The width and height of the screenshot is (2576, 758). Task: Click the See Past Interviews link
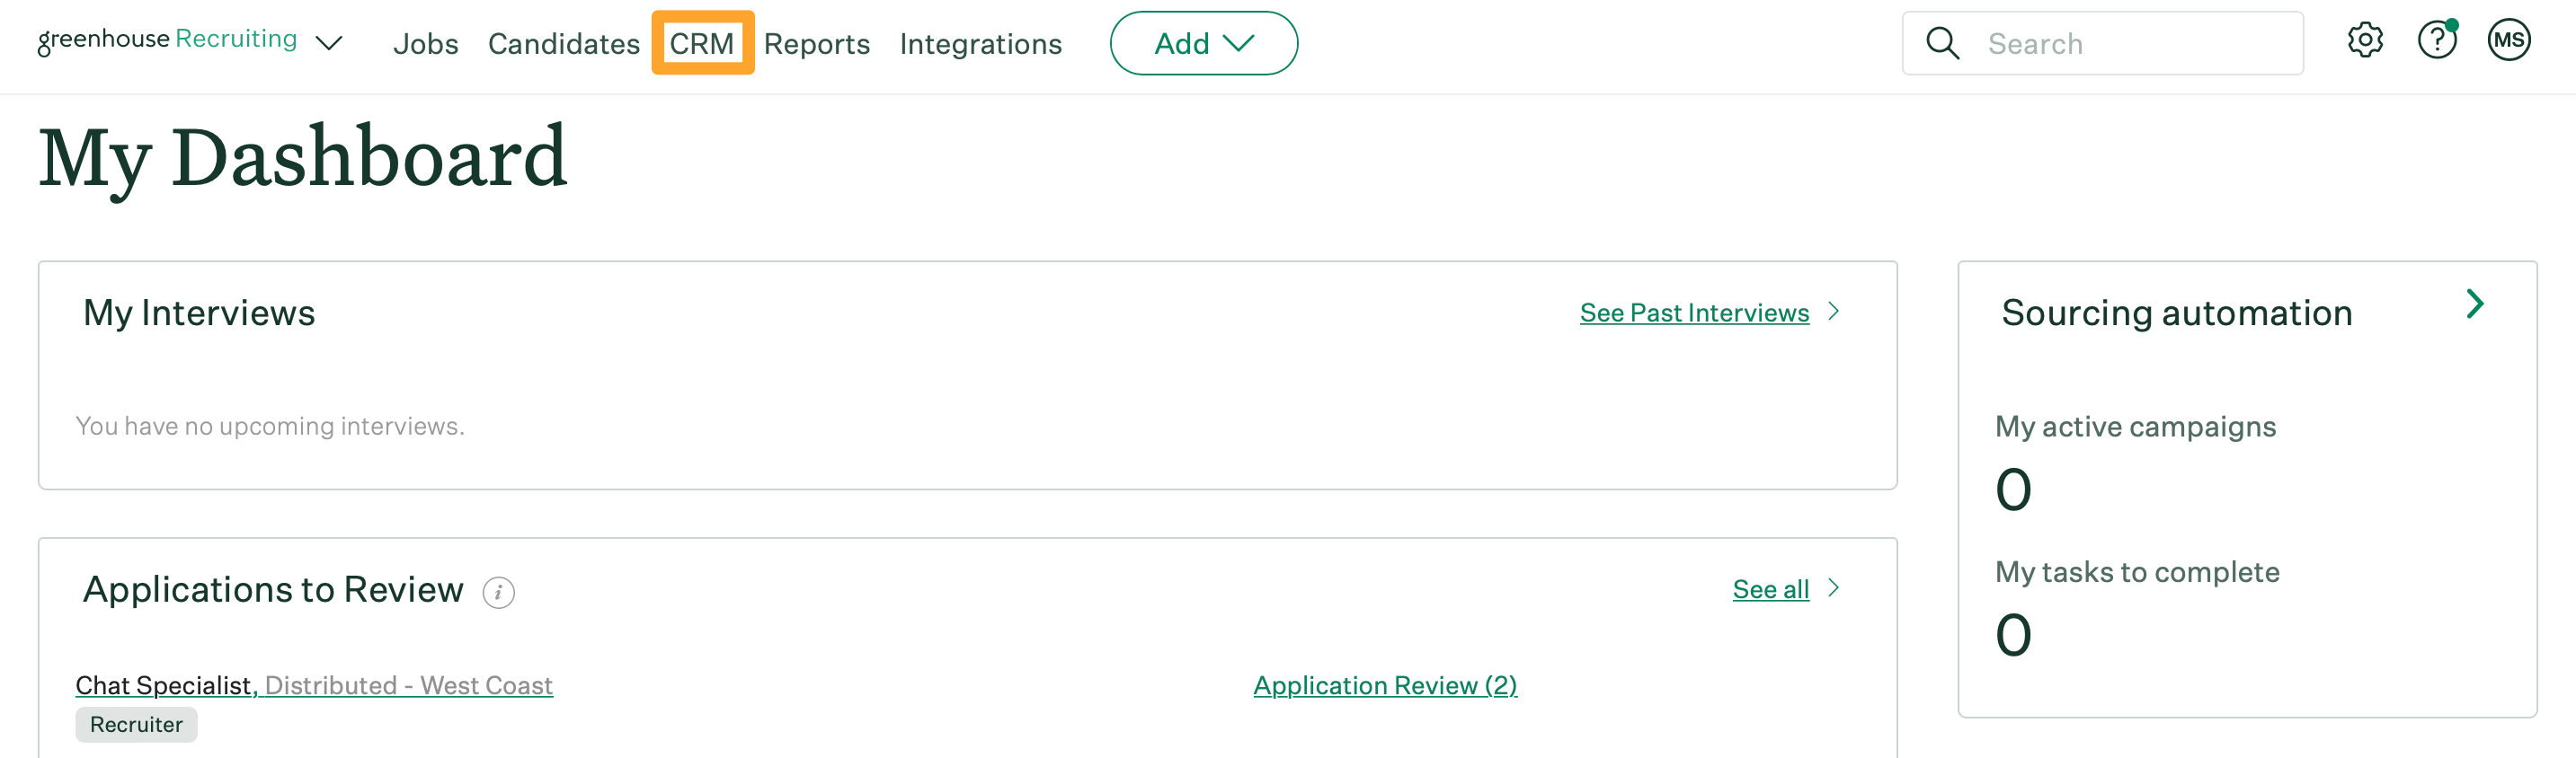[1694, 312]
